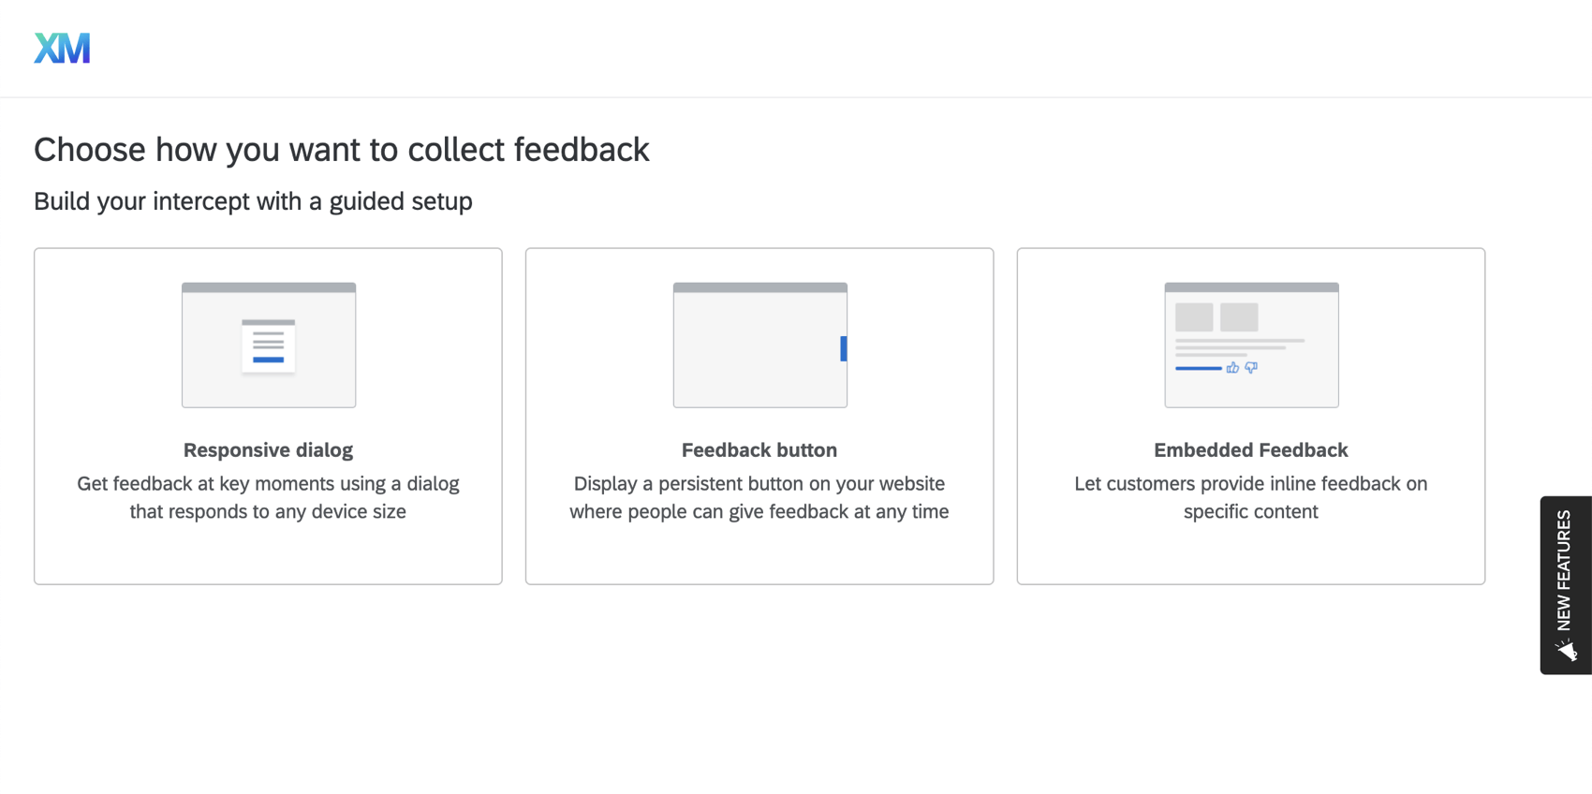Select the Embedded Feedback collection method
1592x794 pixels.
tap(1251, 416)
